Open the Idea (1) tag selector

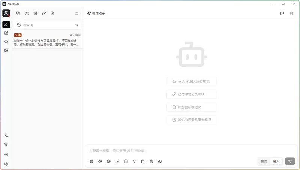pyautogui.click(x=48, y=25)
